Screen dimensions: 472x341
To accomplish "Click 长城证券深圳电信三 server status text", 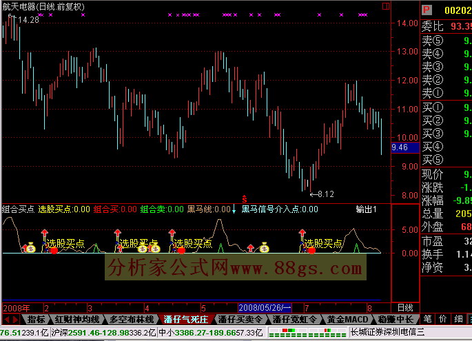I will tap(388, 332).
